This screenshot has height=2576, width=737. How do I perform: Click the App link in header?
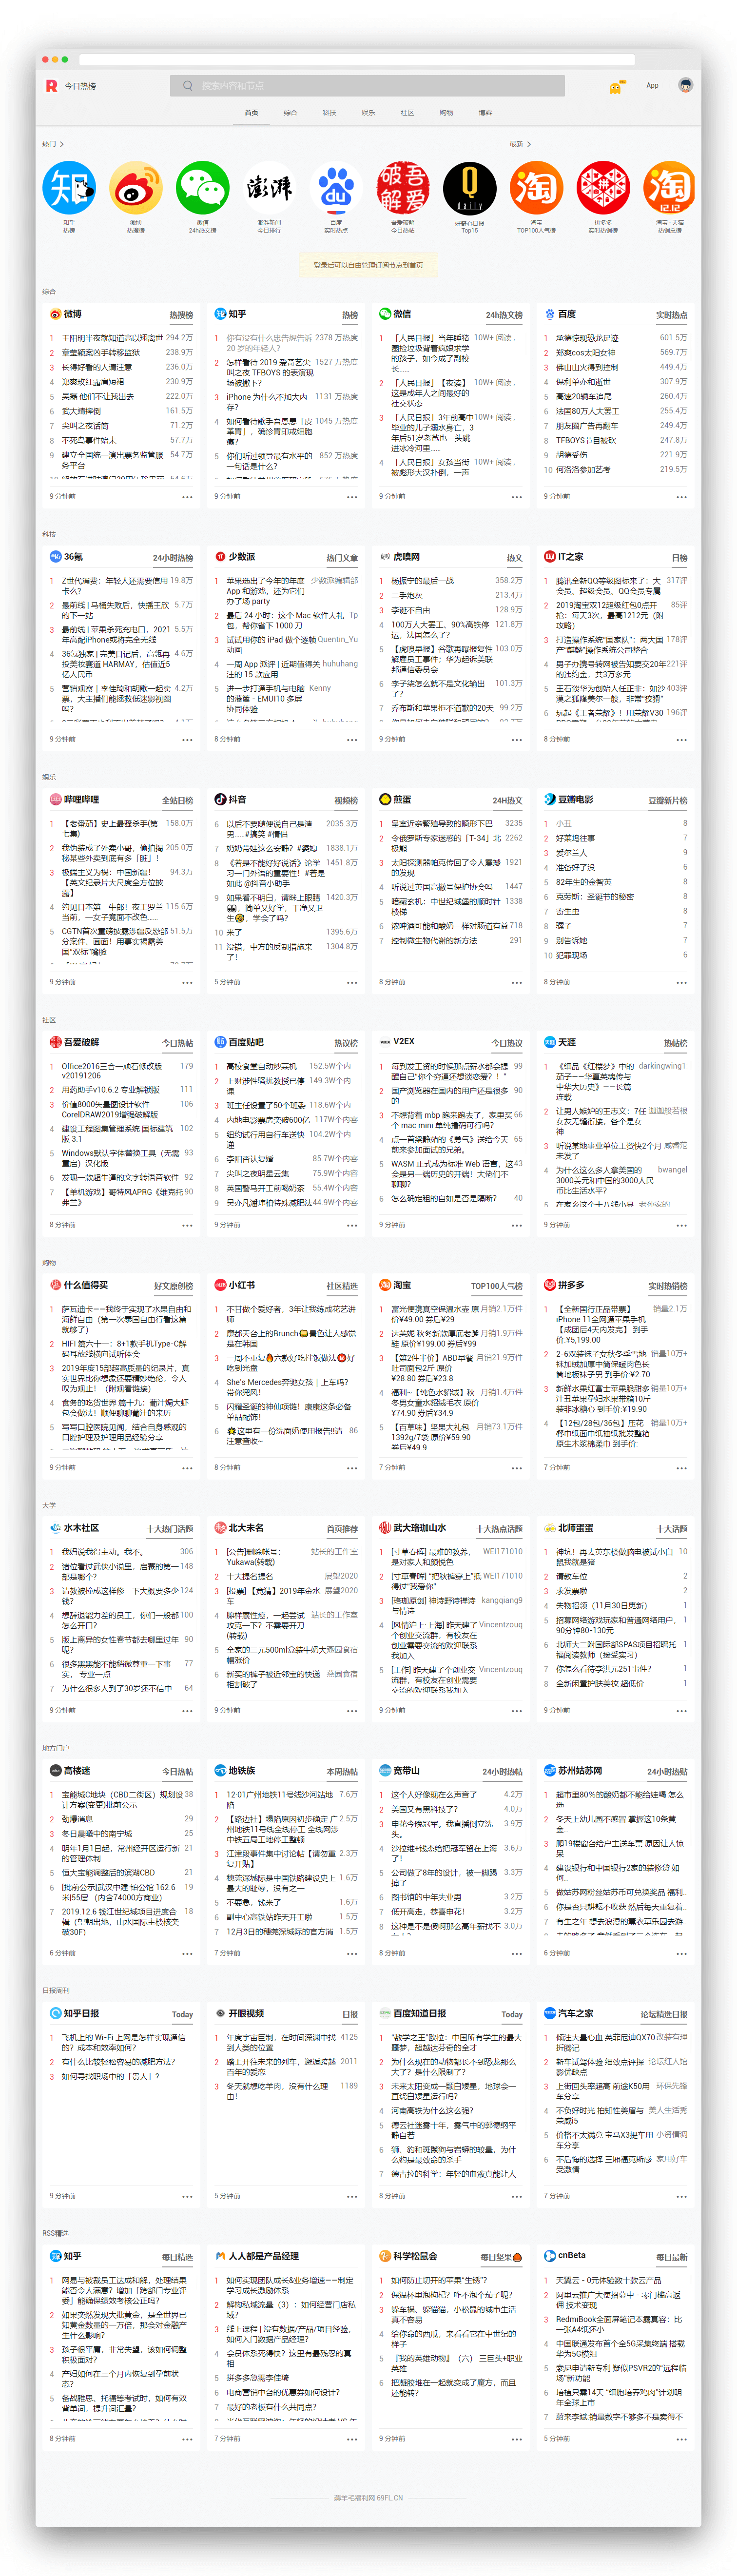652,86
